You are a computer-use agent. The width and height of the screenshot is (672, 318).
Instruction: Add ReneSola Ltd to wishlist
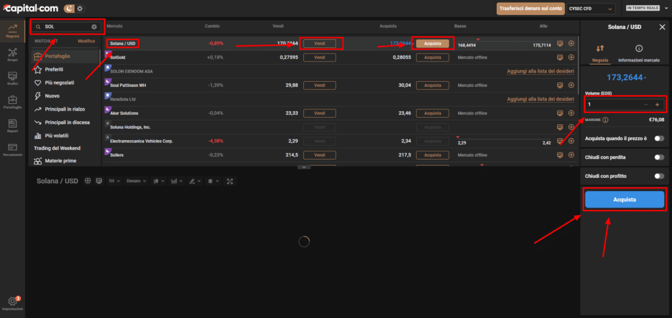click(541, 99)
